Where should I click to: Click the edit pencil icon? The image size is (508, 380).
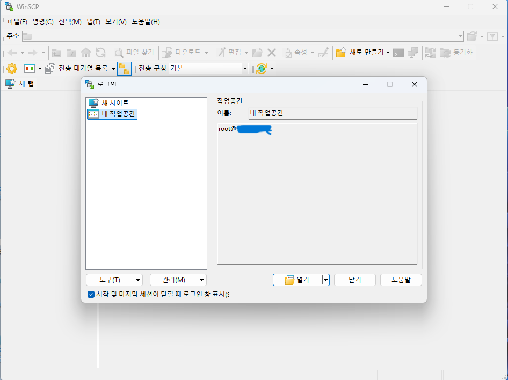click(221, 53)
